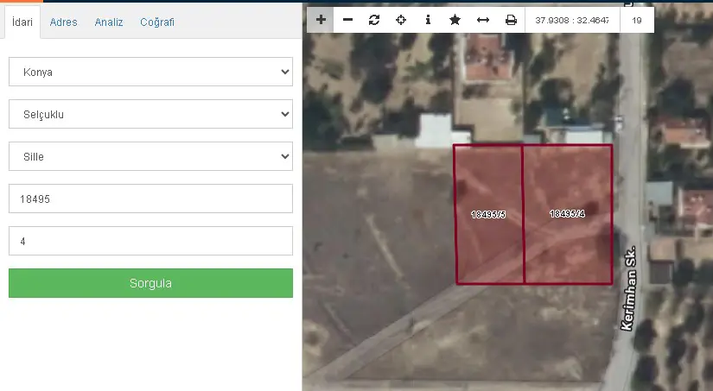Switch to the Coğrafi tab

[157, 22]
